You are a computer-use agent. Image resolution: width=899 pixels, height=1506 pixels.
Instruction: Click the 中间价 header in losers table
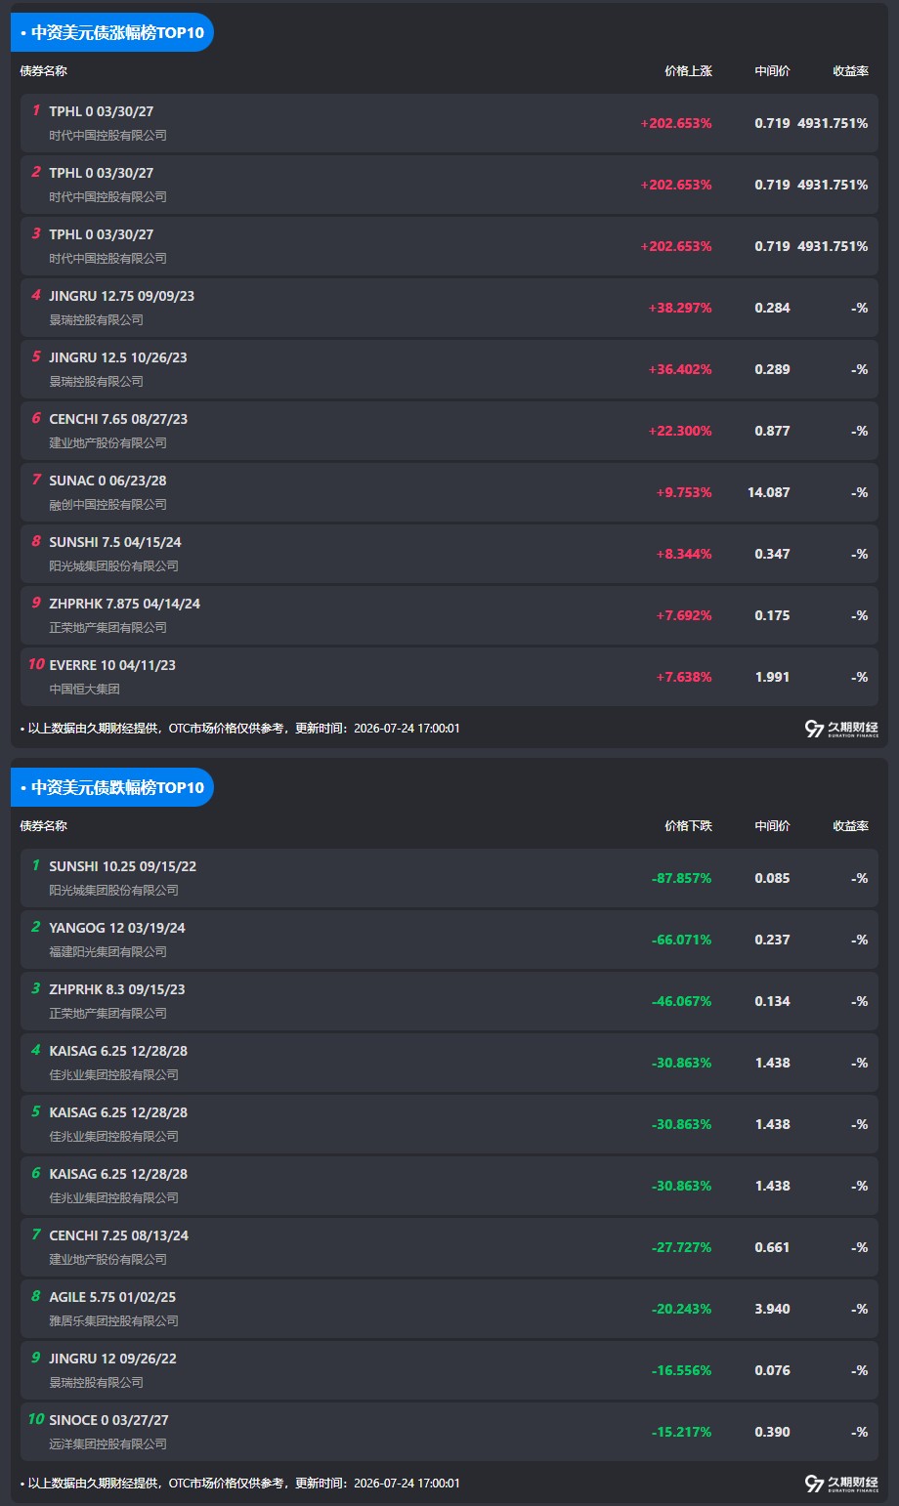pyautogui.click(x=772, y=826)
